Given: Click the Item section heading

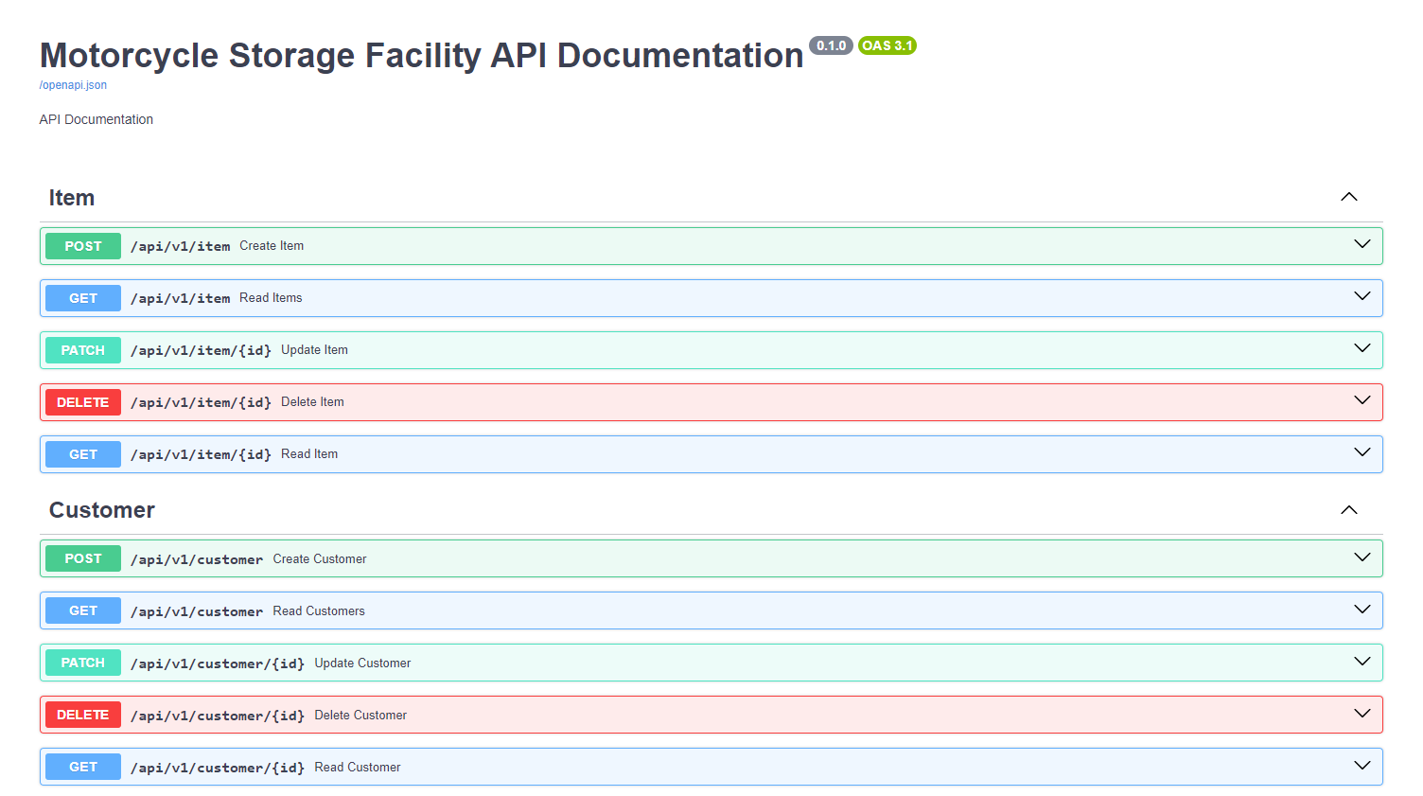Looking at the screenshot, I should [72, 198].
